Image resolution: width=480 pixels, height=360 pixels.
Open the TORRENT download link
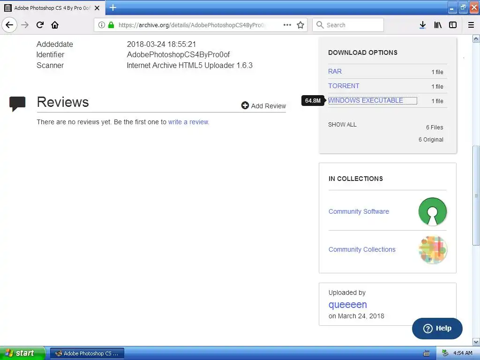[x=344, y=86]
